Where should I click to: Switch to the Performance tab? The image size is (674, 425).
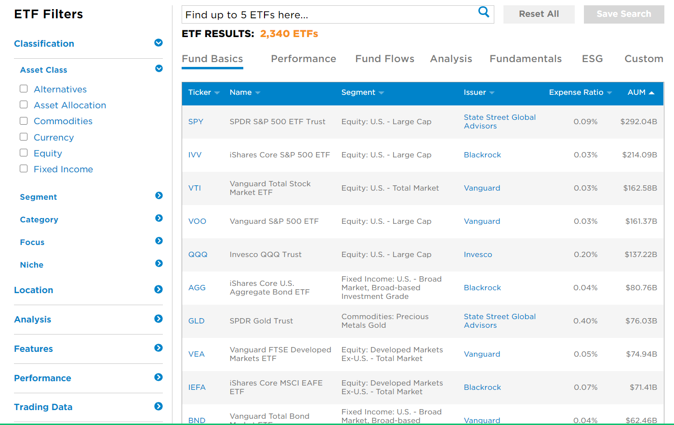303,59
